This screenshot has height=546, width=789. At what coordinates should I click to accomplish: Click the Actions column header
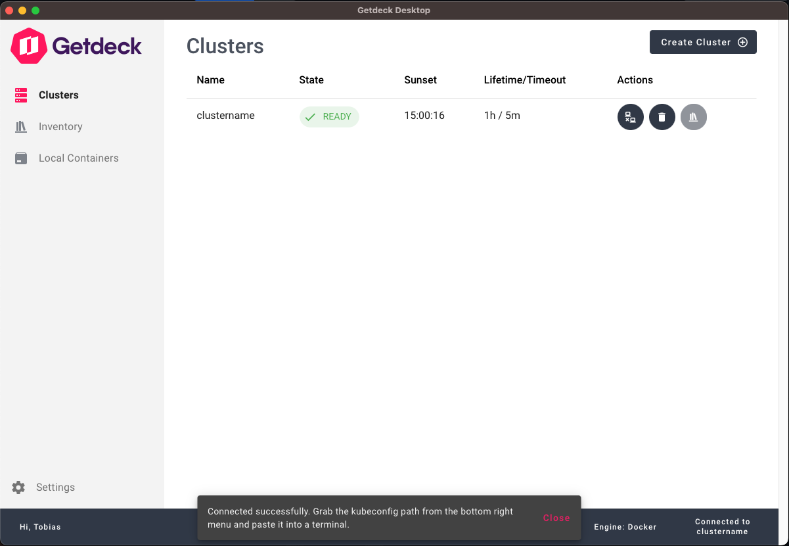click(635, 80)
